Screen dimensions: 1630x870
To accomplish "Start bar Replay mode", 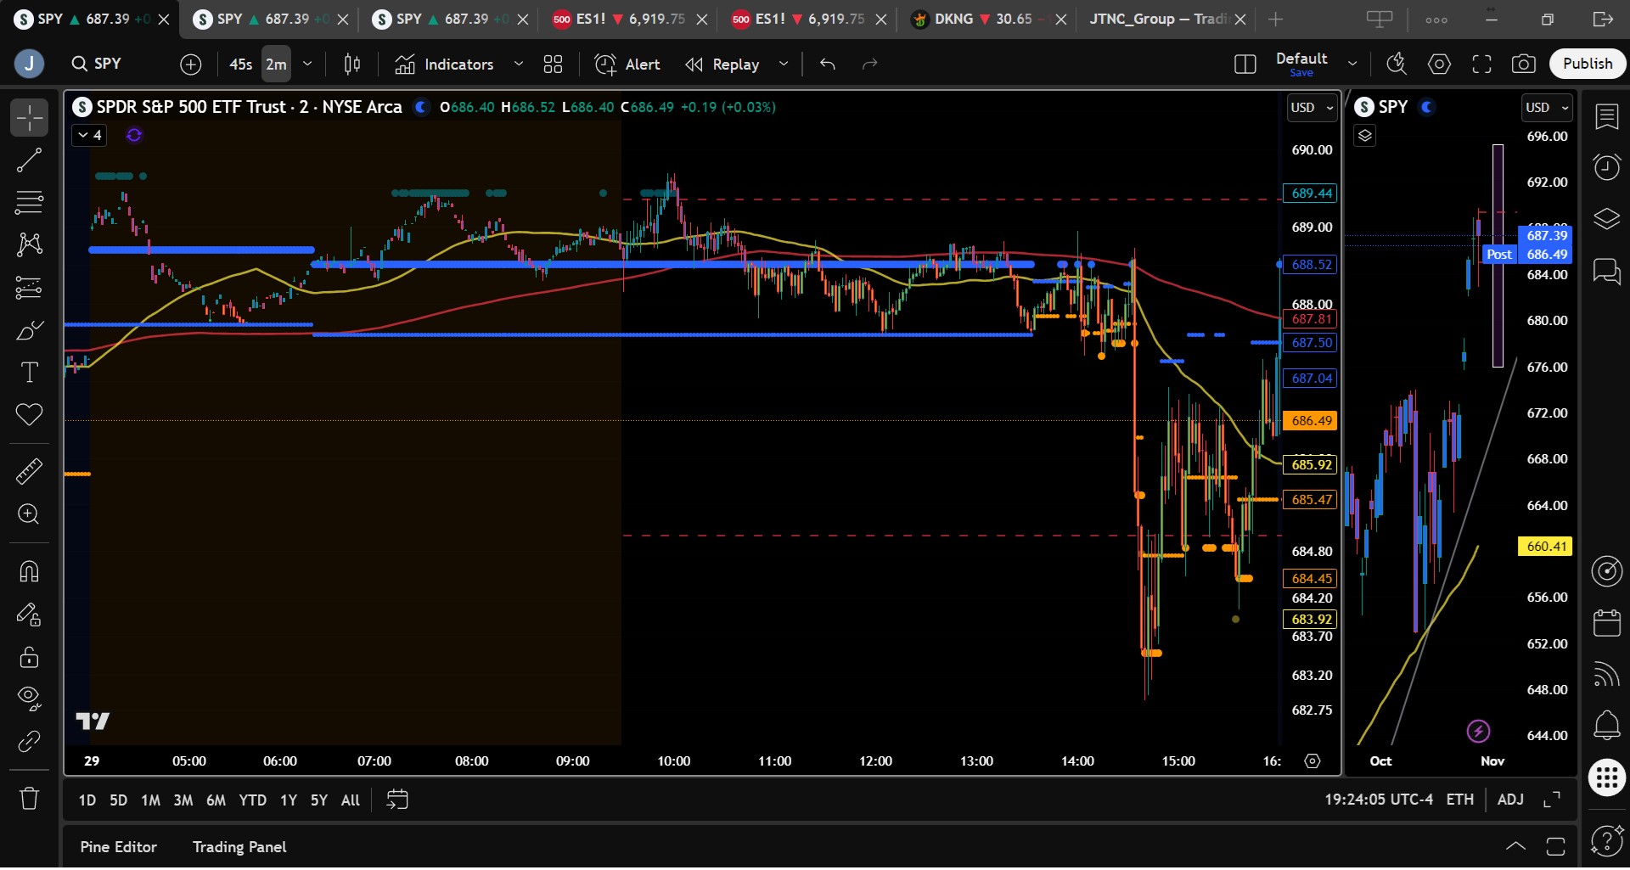I will [722, 65].
